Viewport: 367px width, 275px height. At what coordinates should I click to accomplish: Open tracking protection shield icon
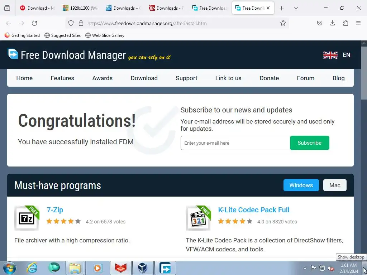71,23
